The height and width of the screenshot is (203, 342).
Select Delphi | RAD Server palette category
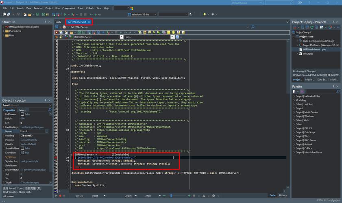(306, 140)
